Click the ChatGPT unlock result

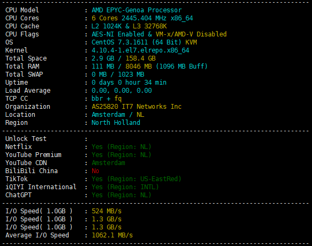coord(121,195)
